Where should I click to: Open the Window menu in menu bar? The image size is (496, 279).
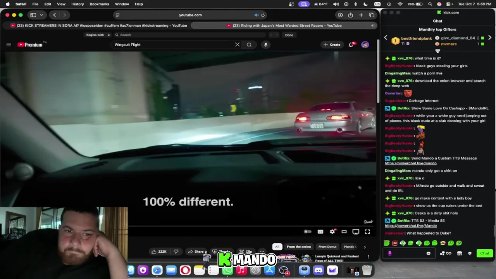click(122, 4)
